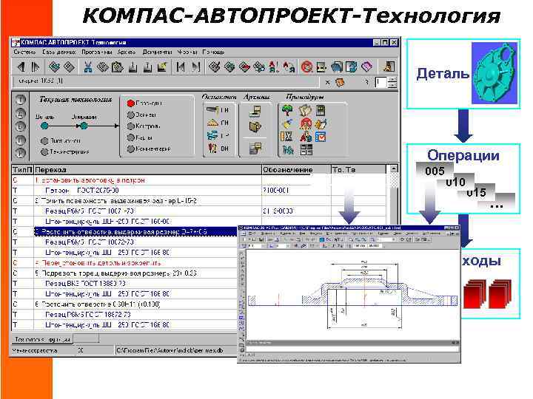Screen dimensions: 533x399
Task: Click the cell '7100-001' in Обозначение column
Action: [x=296, y=191]
